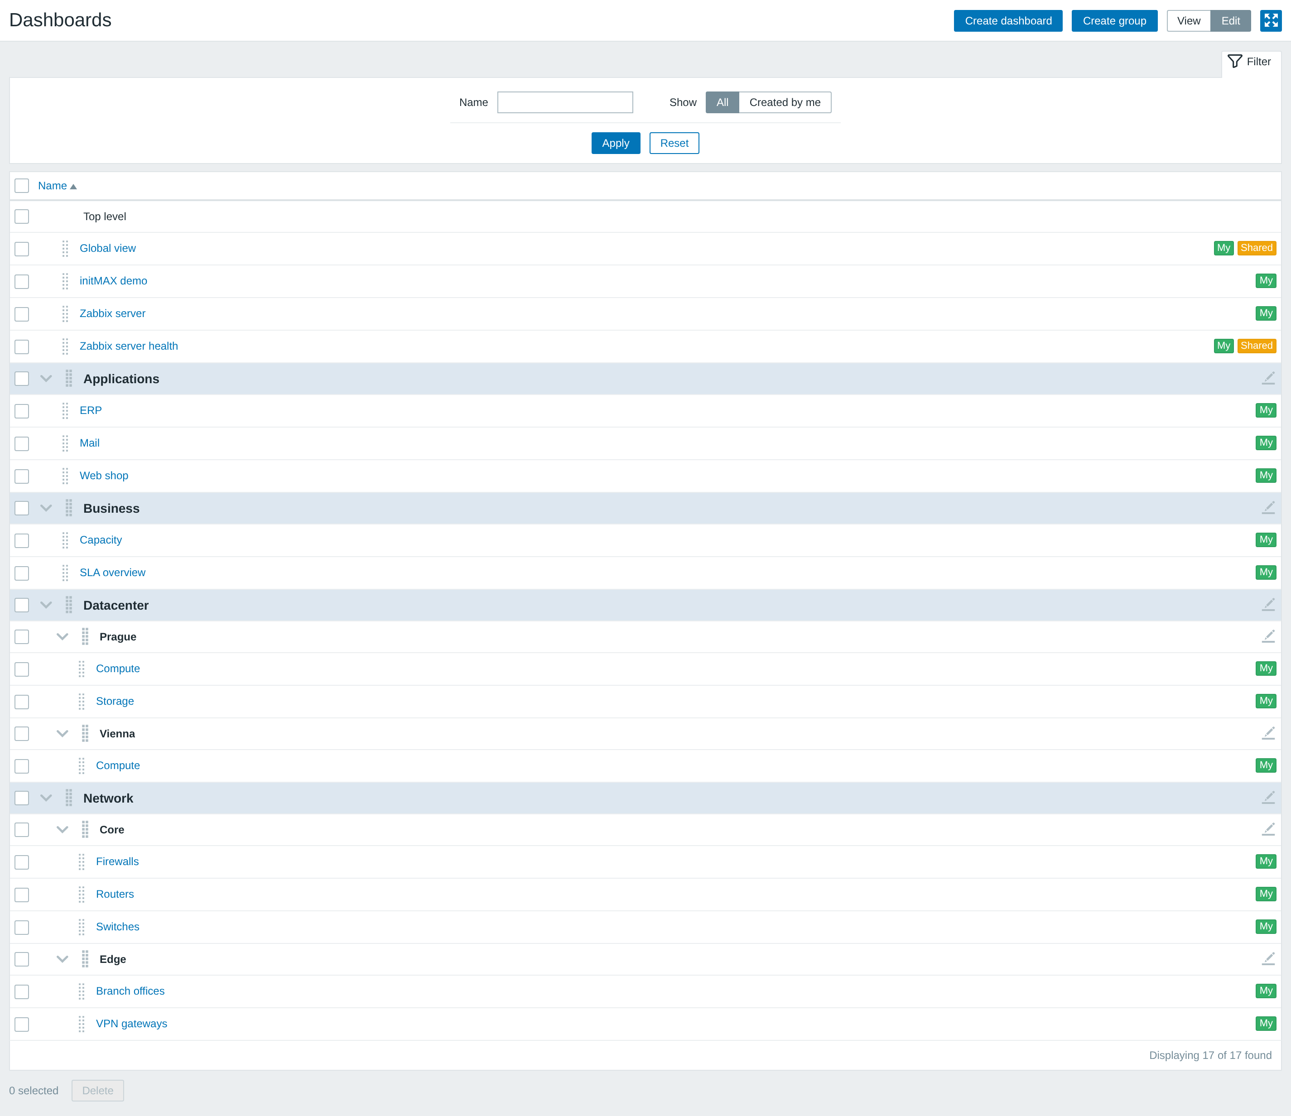Screen dimensions: 1291x1116
Task: Open the initMAX demo dashboard link
Action: click(113, 281)
